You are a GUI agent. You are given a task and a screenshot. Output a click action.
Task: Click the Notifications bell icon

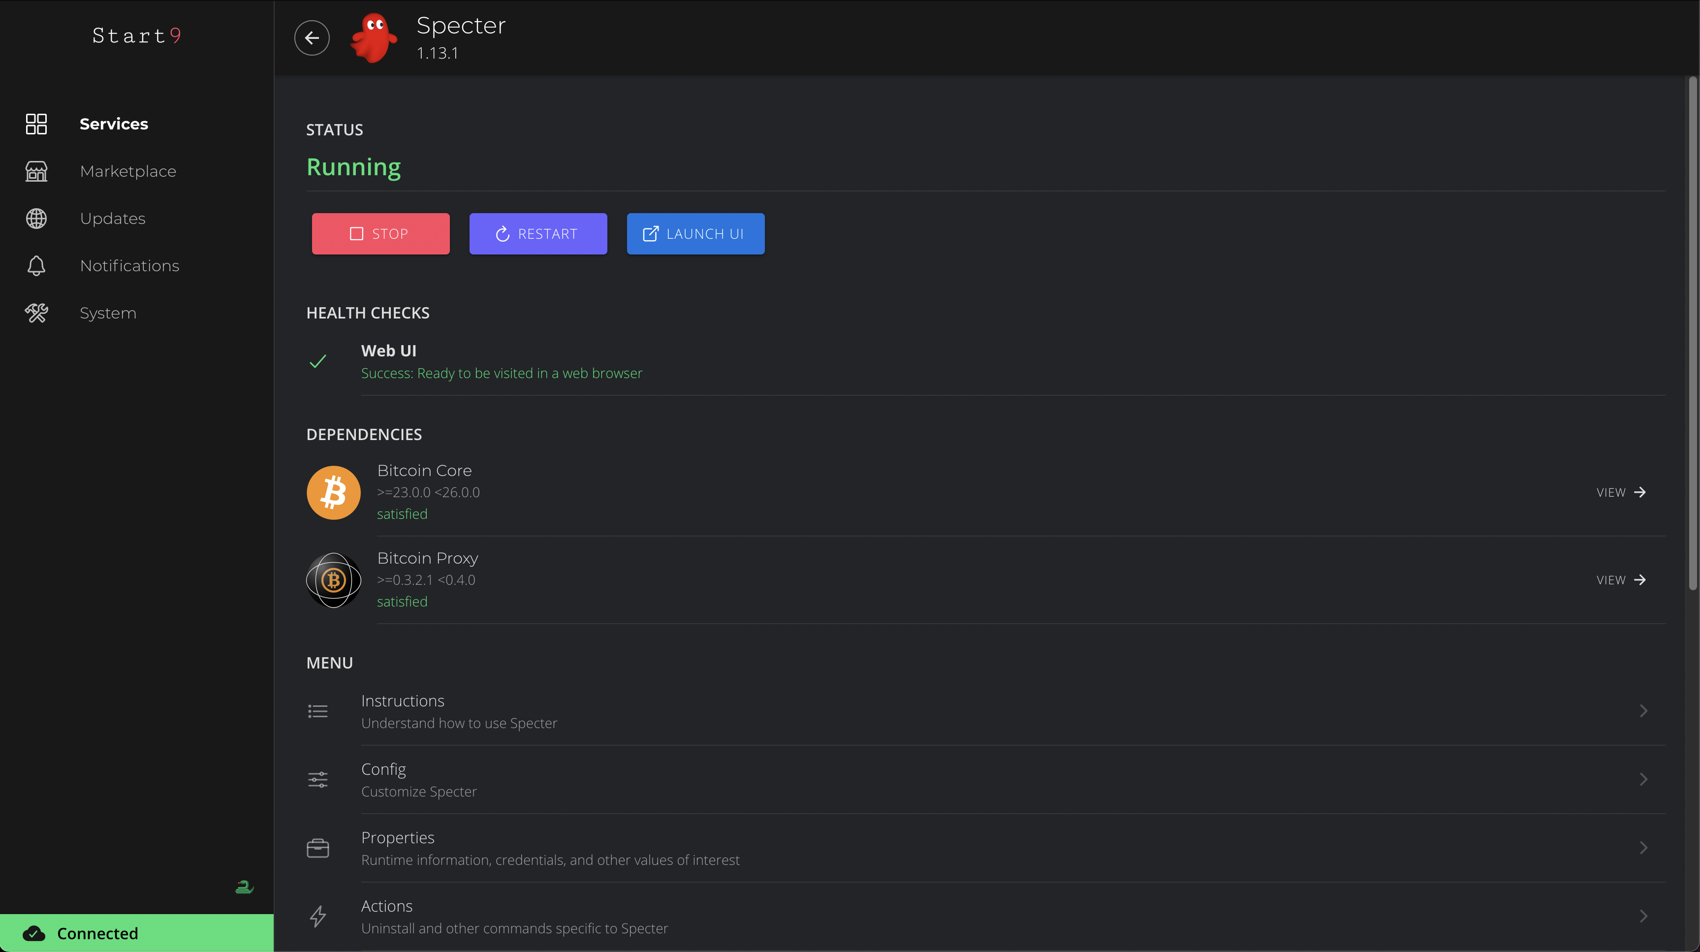[x=36, y=265]
